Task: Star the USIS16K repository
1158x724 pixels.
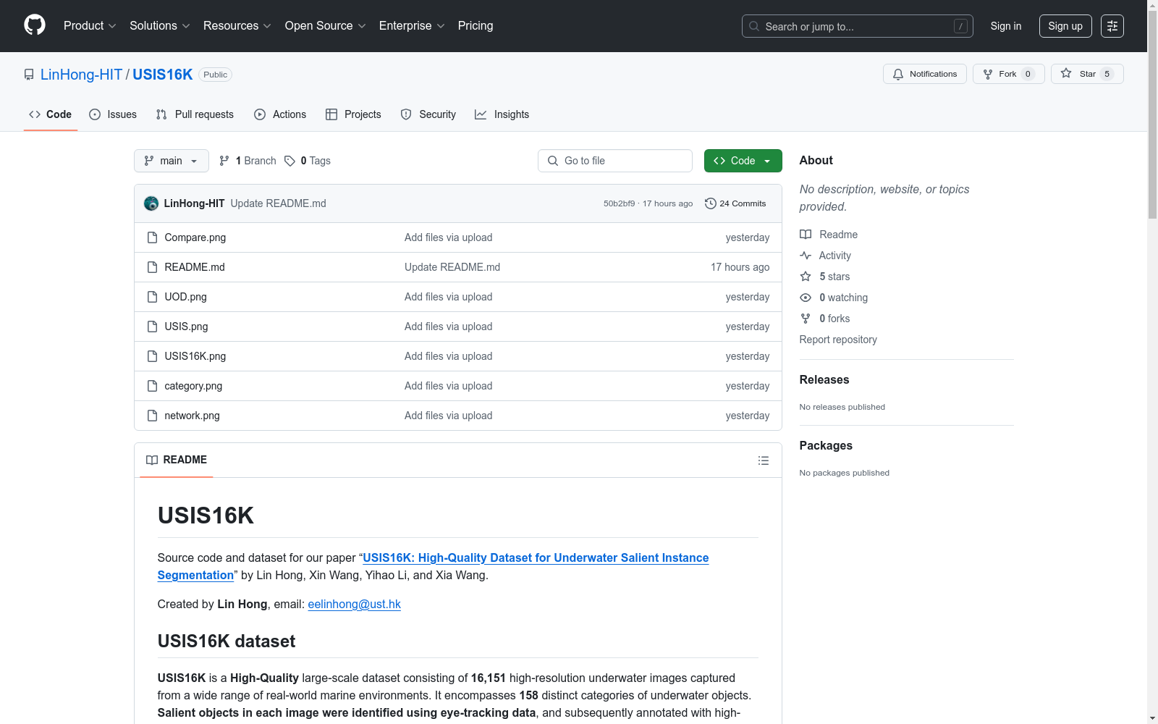Action: 1086,74
